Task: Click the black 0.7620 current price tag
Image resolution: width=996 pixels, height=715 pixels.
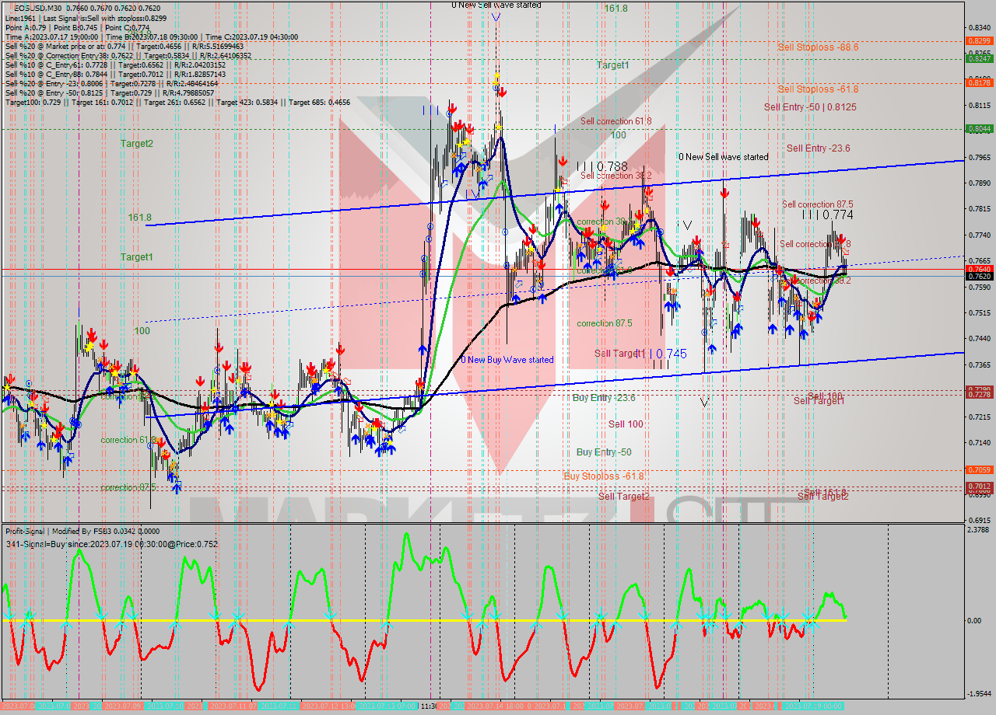Action: click(979, 276)
